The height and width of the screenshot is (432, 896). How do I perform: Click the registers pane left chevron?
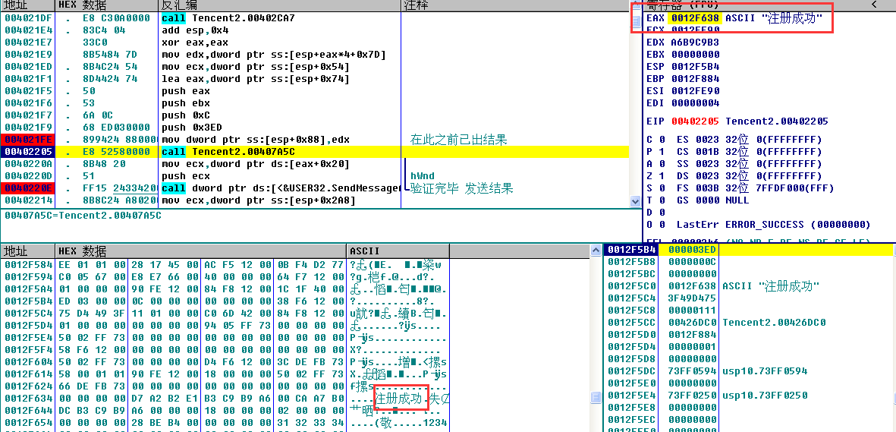(x=874, y=5)
